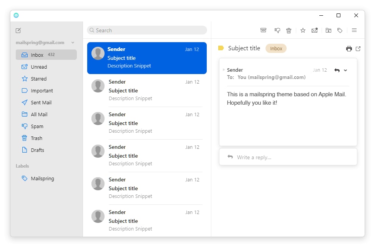
Task: Print the message thread with the printer icon
Action: pos(349,49)
